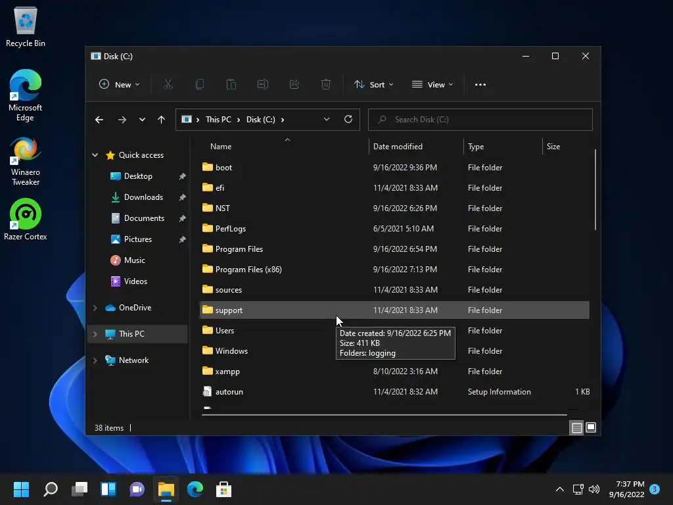The image size is (673, 505).
Task: Open the clock and date flyout
Action: point(626,489)
